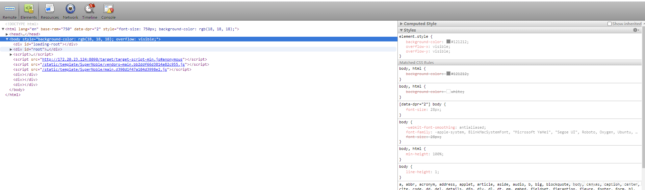The width and height of the screenshot is (645, 190).
Task: Click the white color swatch
Action: coord(448,91)
